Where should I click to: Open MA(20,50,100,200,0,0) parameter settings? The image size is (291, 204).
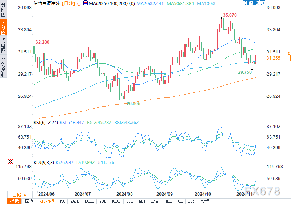[x=111, y=3]
